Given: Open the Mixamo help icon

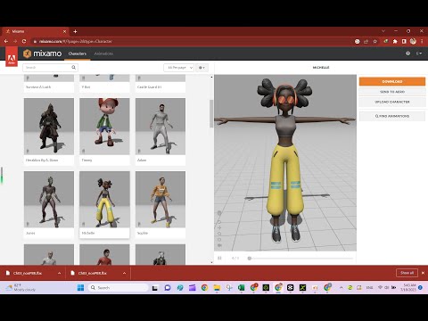Looking at the screenshot, I should pos(407,53).
